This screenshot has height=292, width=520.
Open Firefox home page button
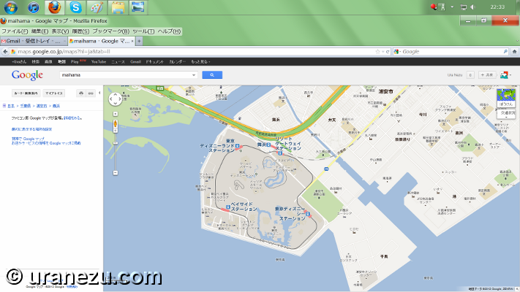(514, 52)
